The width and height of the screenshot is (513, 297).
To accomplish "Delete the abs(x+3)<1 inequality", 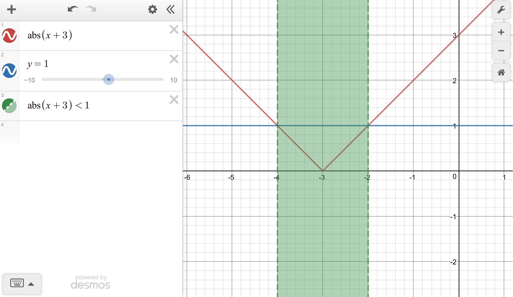I will tap(174, 100).
